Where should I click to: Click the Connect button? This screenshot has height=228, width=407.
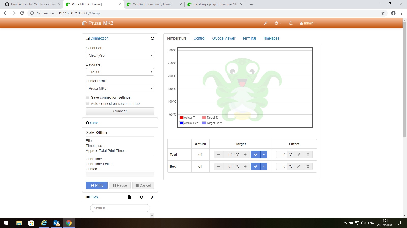pyautogui.click(x=120, y=111)
